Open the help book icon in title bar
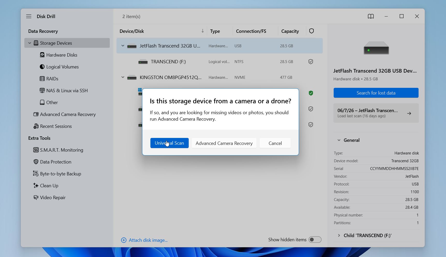 coord(371,16)
